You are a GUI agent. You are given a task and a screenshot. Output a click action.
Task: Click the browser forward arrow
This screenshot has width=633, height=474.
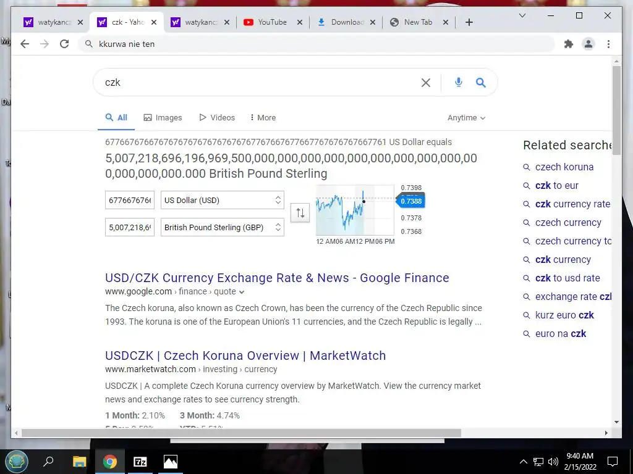[x=45, y=44]
